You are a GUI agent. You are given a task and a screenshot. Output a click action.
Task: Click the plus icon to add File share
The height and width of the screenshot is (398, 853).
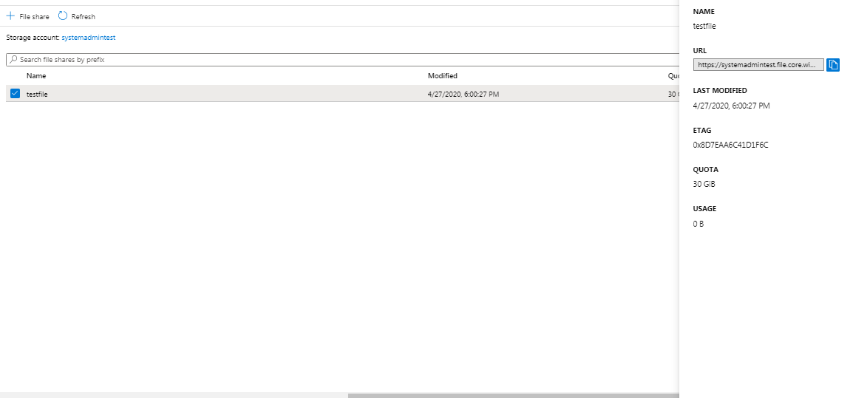coord(10,16)
